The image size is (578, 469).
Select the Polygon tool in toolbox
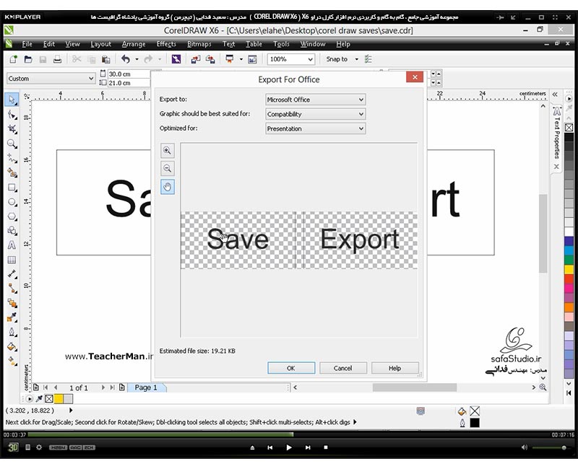[x=12, y=216]
